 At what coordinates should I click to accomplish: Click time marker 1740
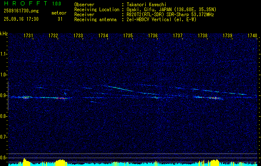tap(253, 36)
